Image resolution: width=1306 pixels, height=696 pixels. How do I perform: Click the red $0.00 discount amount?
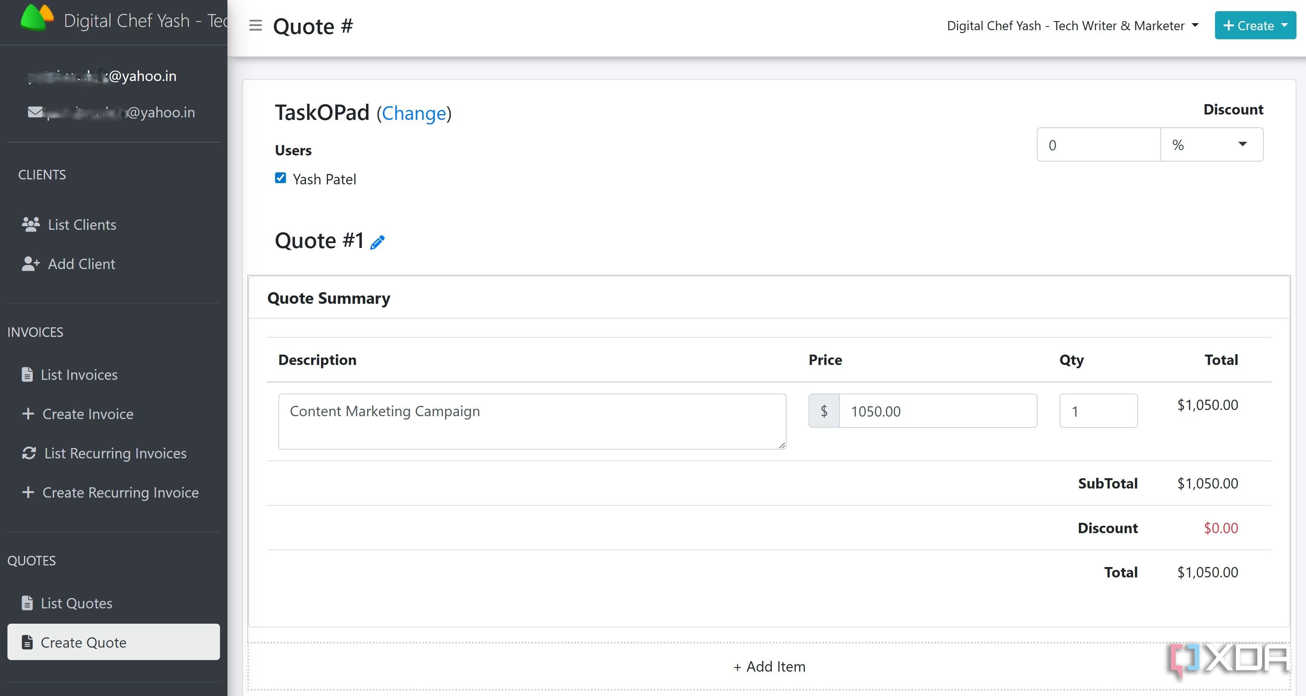pos(1221,527)
